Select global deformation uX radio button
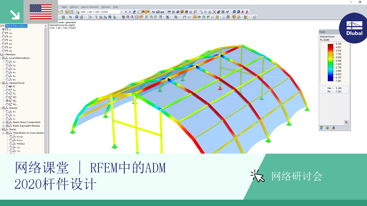367x206 pixels. [3, 33]
